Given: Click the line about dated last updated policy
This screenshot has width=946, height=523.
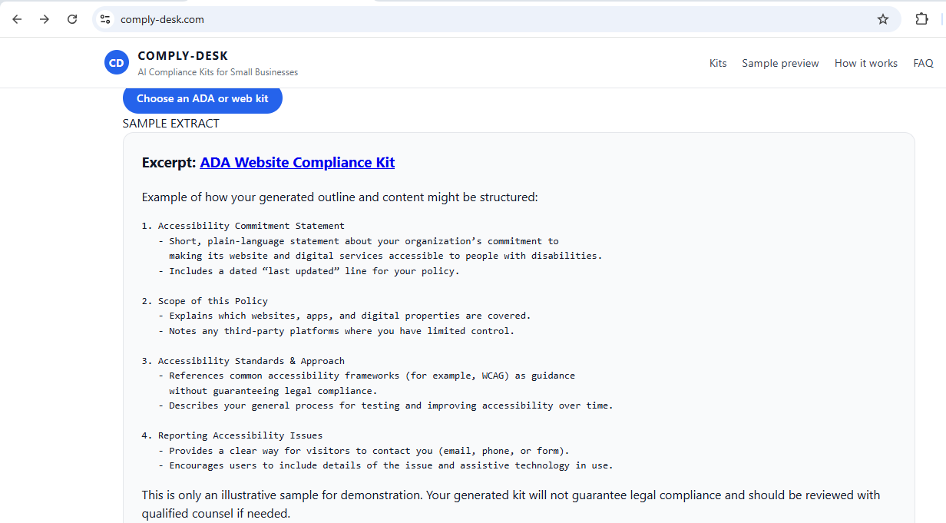Looking at the screenshot, I should 309,271.
